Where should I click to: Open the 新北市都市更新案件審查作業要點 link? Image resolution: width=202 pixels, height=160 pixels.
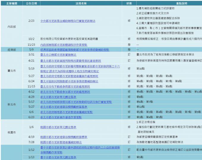click(x=61, y=117)
